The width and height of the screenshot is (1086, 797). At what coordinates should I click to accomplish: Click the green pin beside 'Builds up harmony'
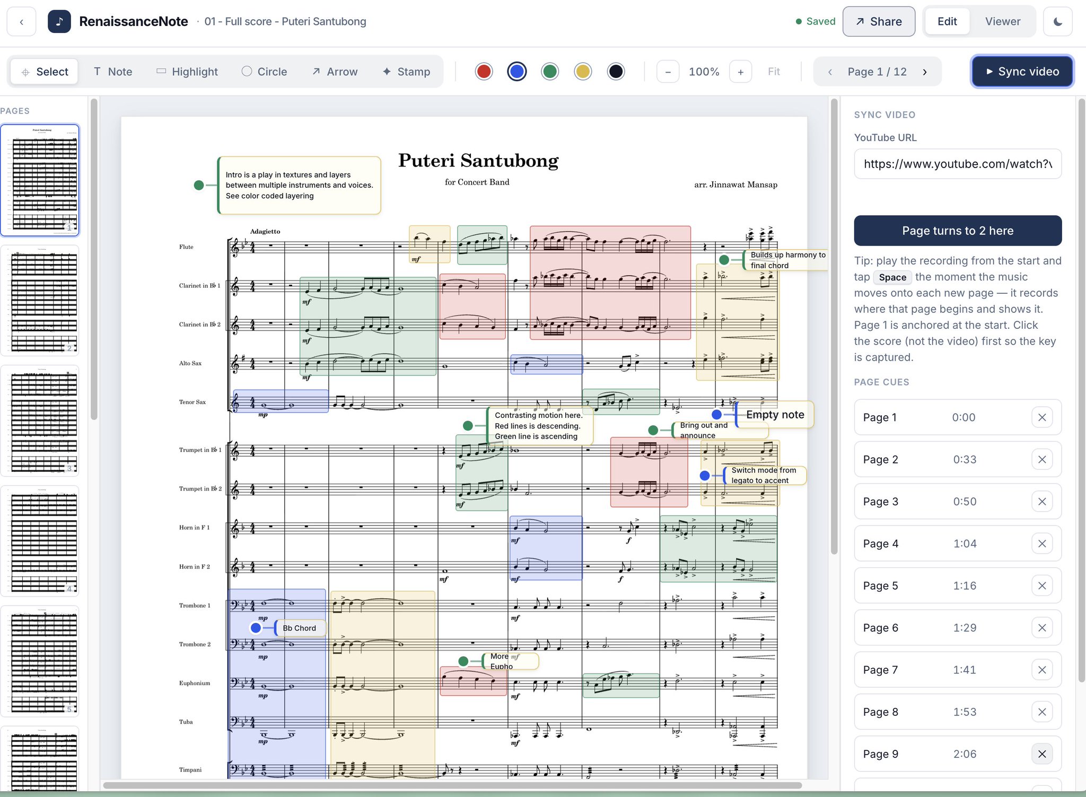click(724, 260)
